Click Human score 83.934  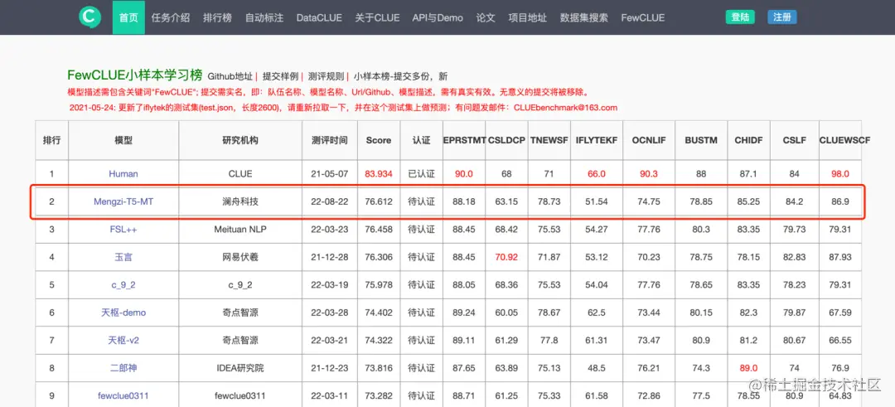[x=379, y=173]
